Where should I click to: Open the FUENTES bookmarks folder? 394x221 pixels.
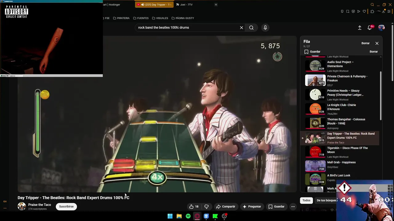141,18
